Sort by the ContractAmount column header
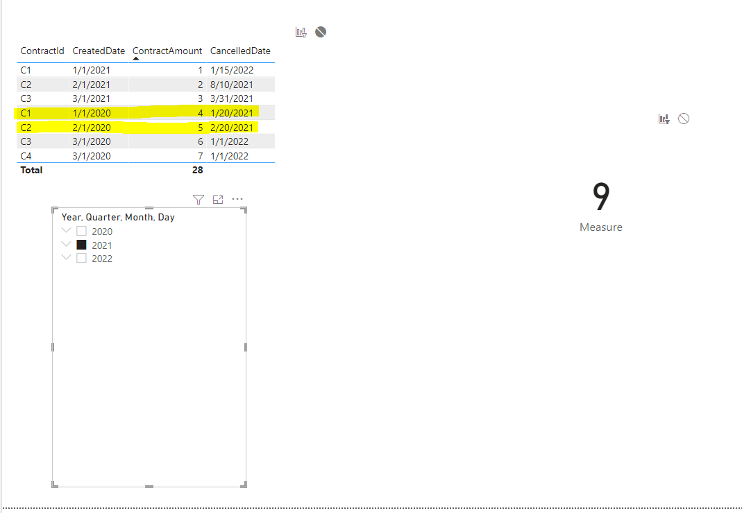Viewport: 742px width, 513px height. 167,51
